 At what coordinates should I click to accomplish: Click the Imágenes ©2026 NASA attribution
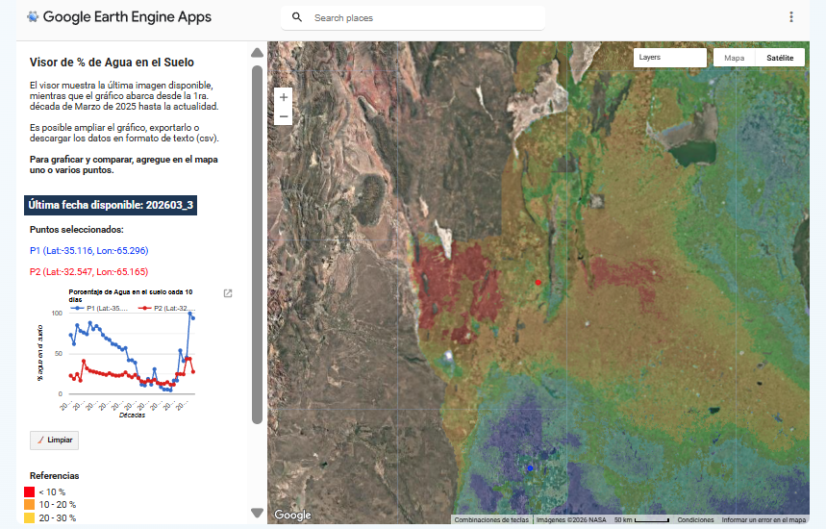[571, 519]
